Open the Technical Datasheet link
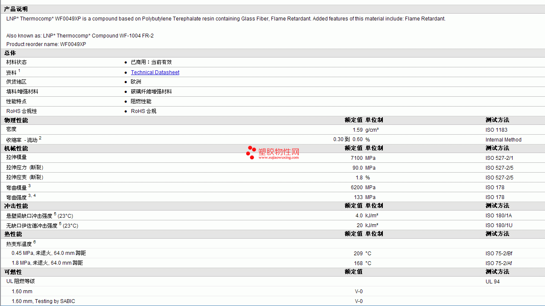This screenshot has width=545, height=306. pyautogui.click(x=155, y=72)
